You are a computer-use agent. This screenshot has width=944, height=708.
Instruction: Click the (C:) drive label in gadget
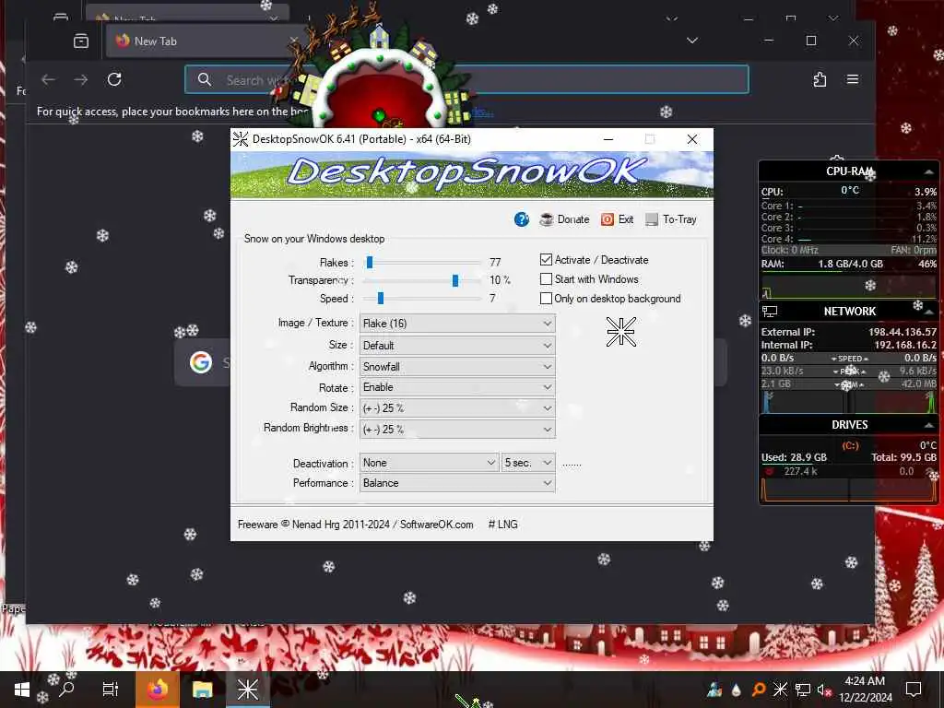(850, 445)
